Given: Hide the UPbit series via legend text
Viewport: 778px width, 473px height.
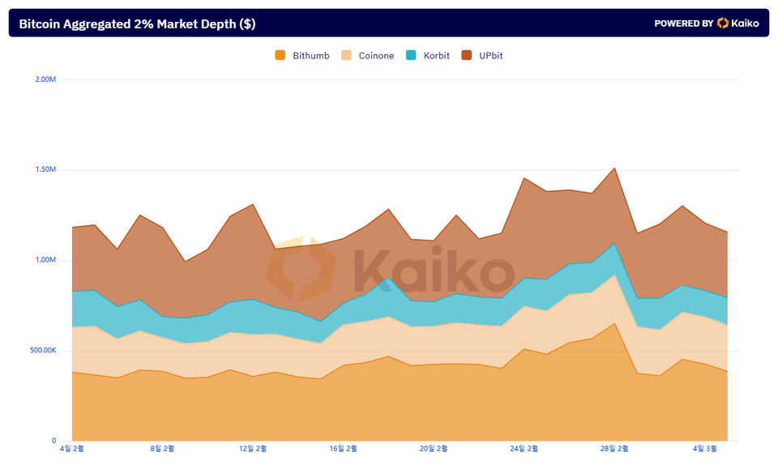Looking at the screenshot, I should [491, 56].
